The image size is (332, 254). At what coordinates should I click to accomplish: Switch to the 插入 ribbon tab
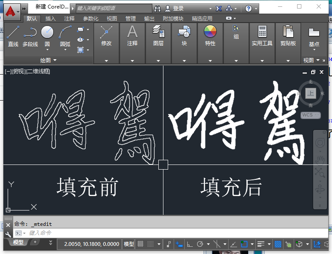(50, 19)
